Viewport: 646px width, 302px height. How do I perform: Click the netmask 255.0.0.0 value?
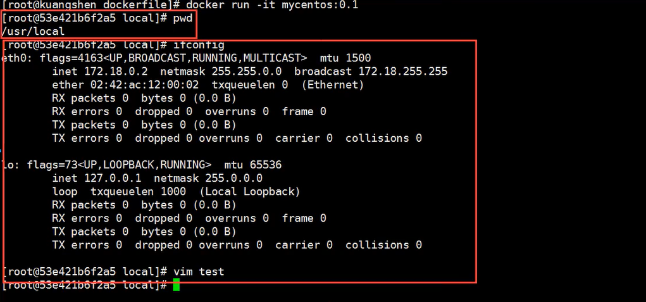click(237, 179)
